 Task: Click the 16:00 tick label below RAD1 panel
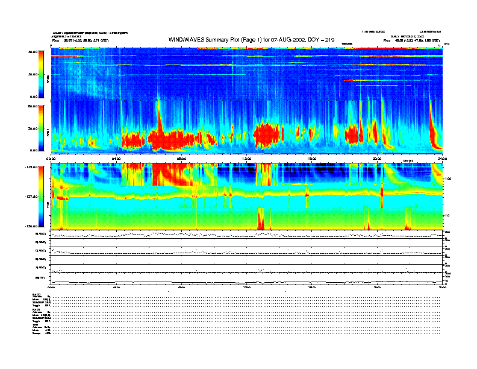(312, 159)
